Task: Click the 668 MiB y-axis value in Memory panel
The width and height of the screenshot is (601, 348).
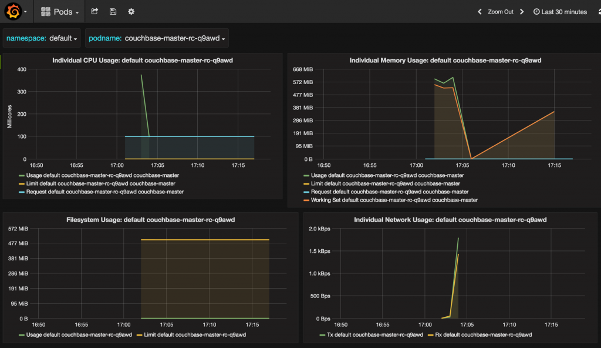Action: [x=303, y=69]
